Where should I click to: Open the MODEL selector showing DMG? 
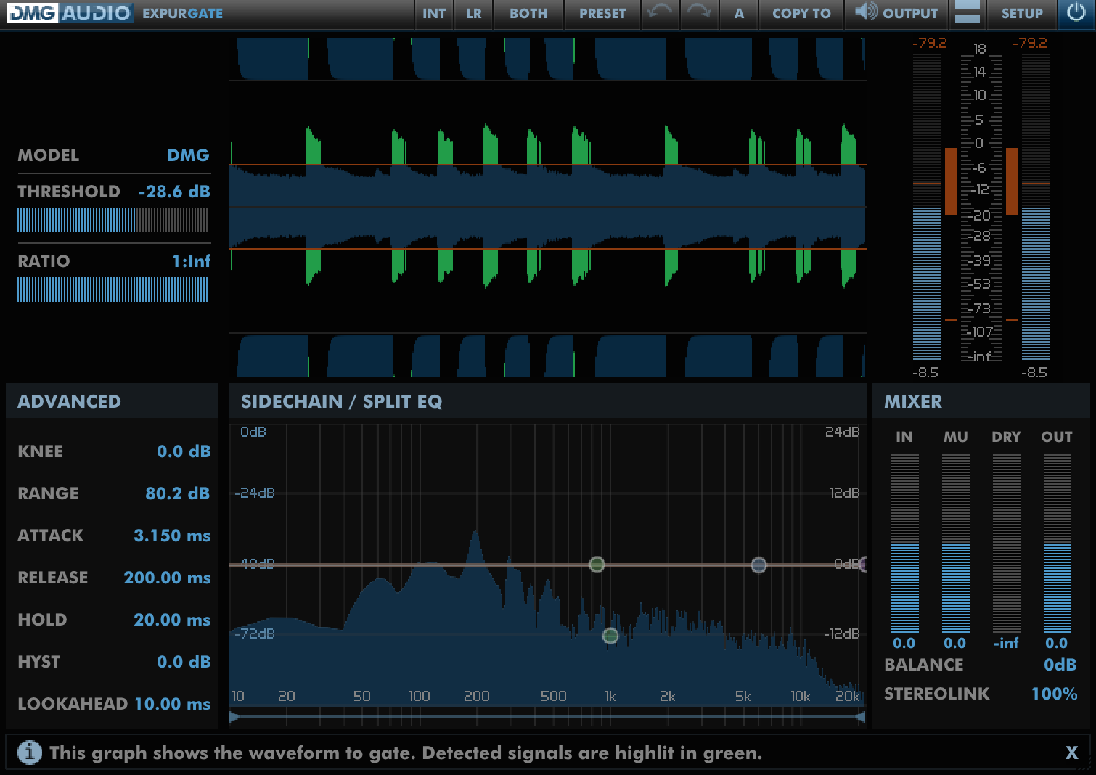tap(187, 155)
